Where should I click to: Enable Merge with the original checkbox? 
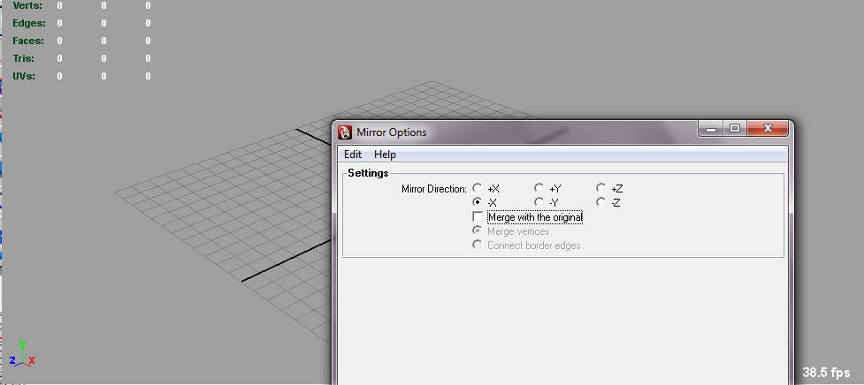tap(478, 216)
